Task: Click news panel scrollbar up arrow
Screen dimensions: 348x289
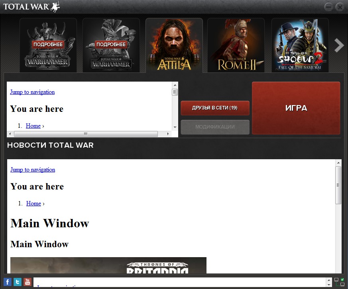Action: pyautogui.click(x=338, y=163)
